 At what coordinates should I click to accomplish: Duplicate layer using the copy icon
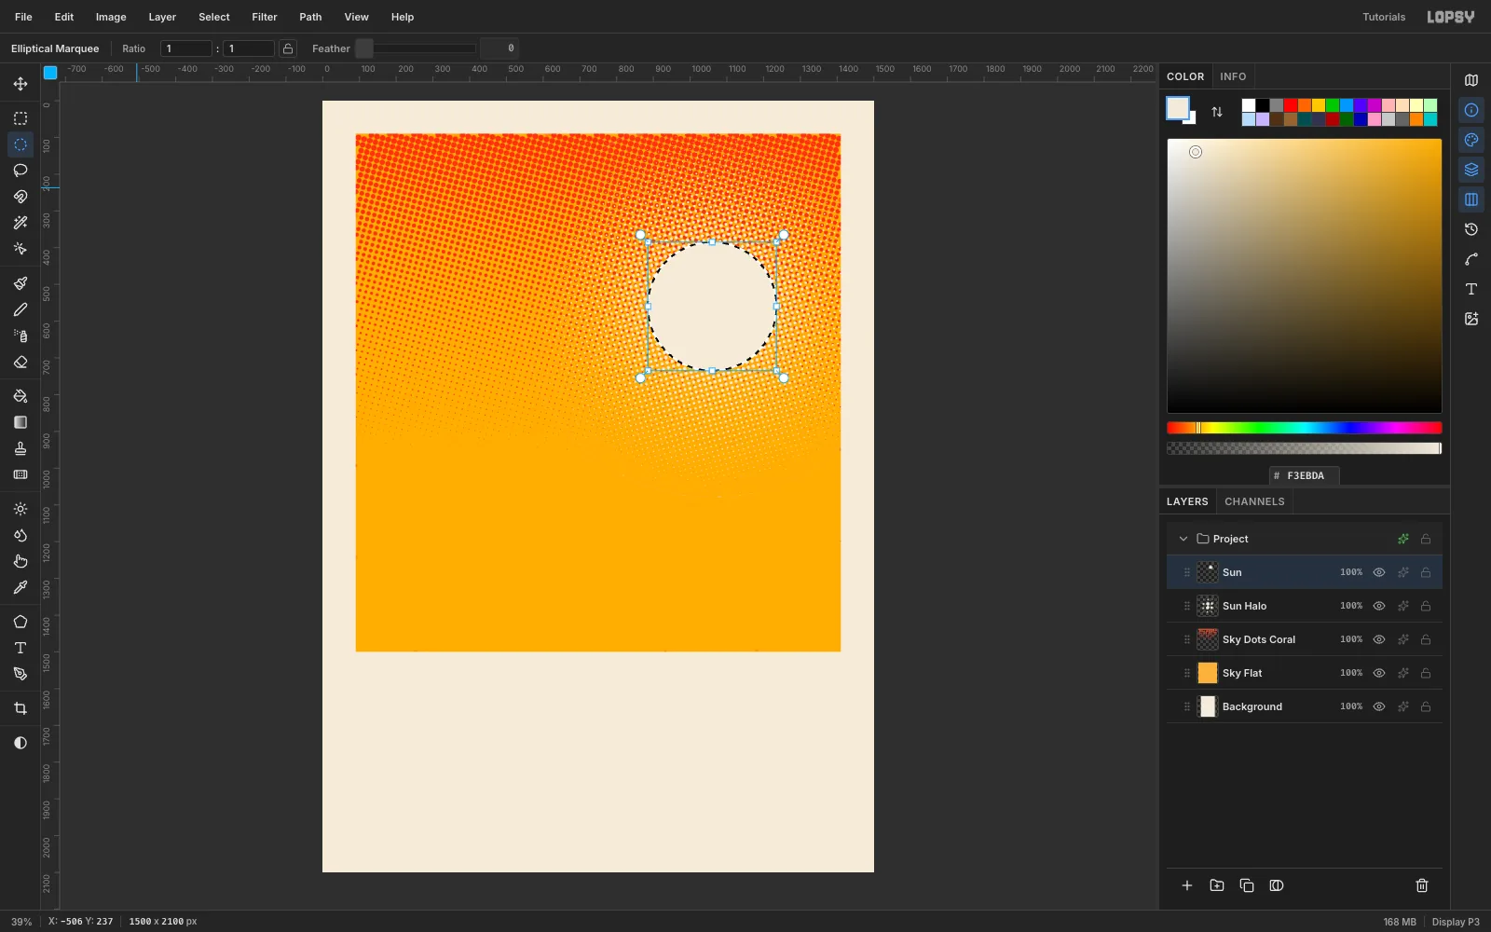click(x=1247, y=885)
